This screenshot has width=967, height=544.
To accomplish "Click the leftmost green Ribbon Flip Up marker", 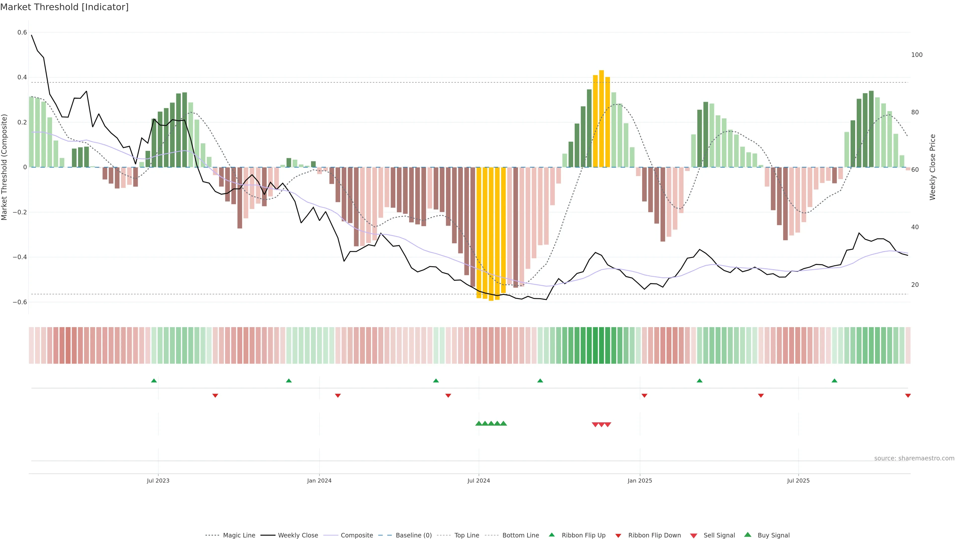I will click(154, 381).
